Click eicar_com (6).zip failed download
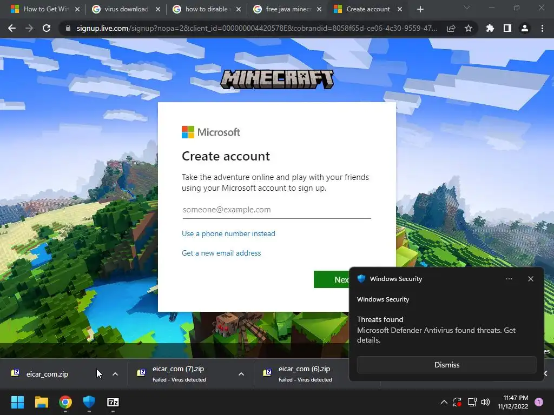The height and width of the screenshot is (415, 554). [x=305, y=374]
